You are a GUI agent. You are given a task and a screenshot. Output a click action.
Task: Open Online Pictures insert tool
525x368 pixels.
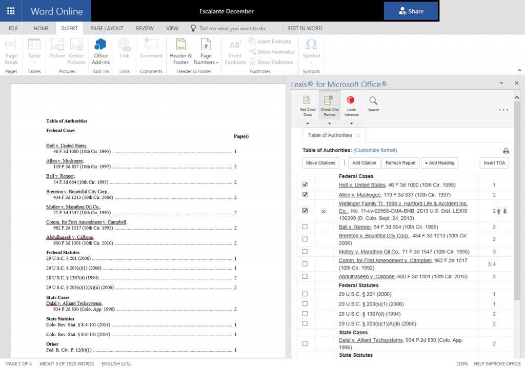[x=76, y=51]
